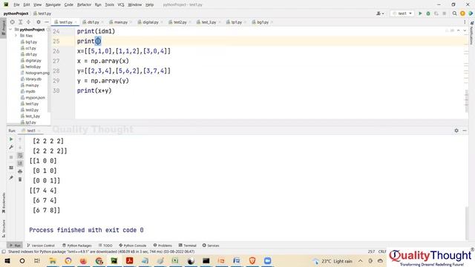
Task: Click locate file target icon in Project panel
Action: [x=12, y=22]
